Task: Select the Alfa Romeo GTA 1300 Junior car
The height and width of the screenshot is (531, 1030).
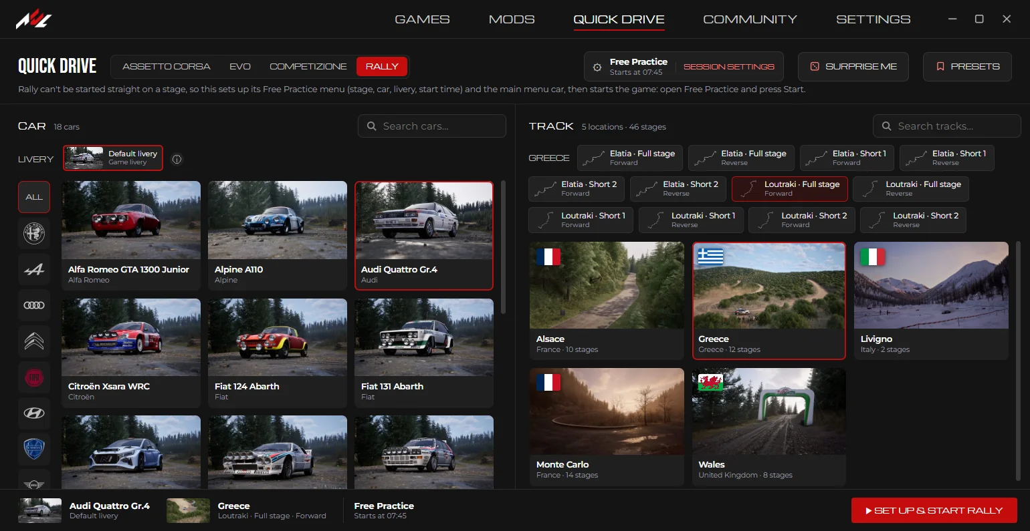Action: (131, 235)
